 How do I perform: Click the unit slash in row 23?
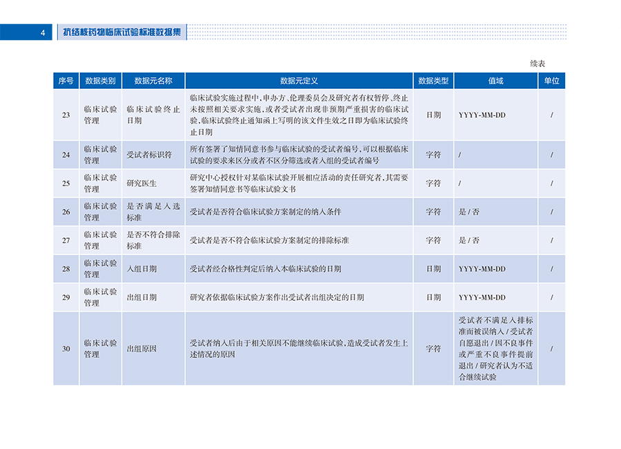click(x=552, y=115)
